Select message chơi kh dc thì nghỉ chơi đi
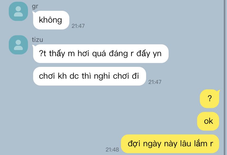This screenshot has height=155, width=227. [x=89, y=76]
